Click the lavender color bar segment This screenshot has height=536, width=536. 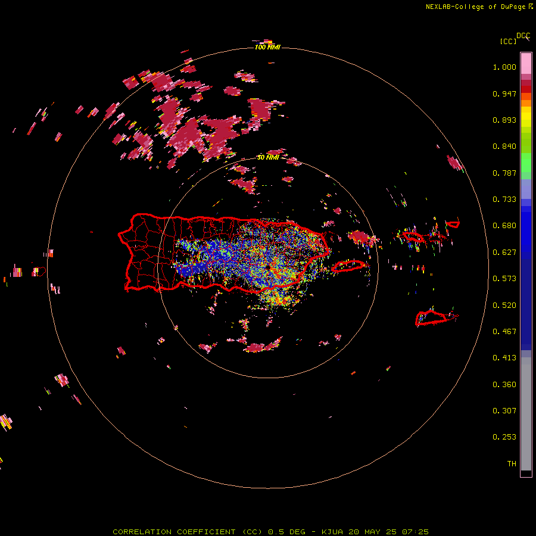pos(526,189)
